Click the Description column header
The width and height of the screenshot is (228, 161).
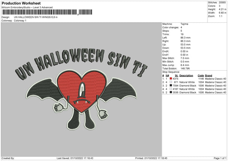click(187, 76)
